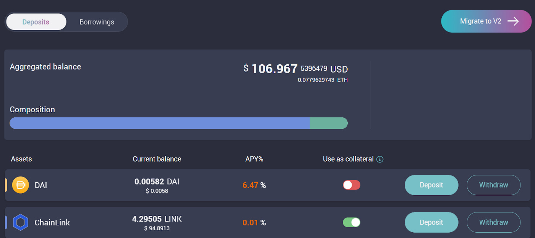
Task: Click the Assets column header
Action: click(21, 159)
